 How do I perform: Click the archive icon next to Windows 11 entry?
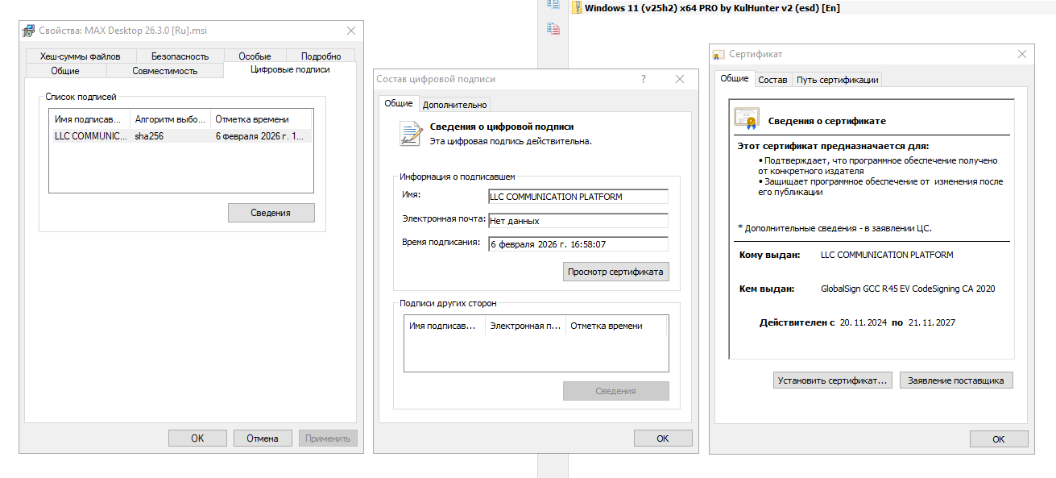tap(577, 7)
